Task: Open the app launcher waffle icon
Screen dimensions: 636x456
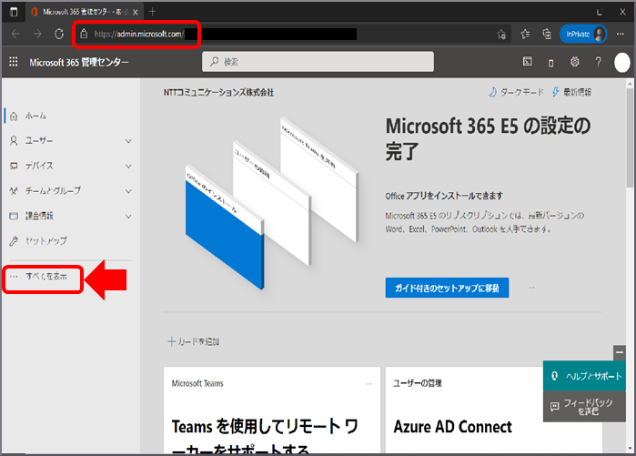Action: tap(14, 62)
